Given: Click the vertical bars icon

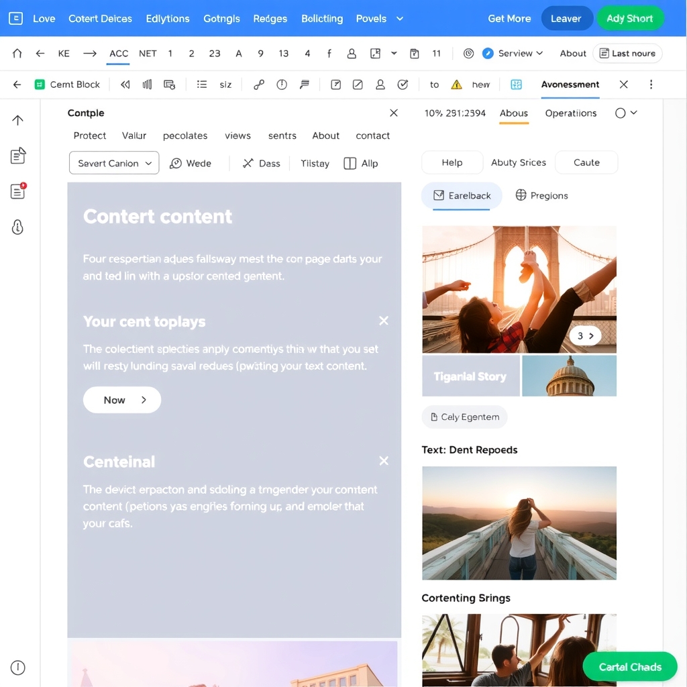Looking at the screenshot, I should [x=147, y=85].
